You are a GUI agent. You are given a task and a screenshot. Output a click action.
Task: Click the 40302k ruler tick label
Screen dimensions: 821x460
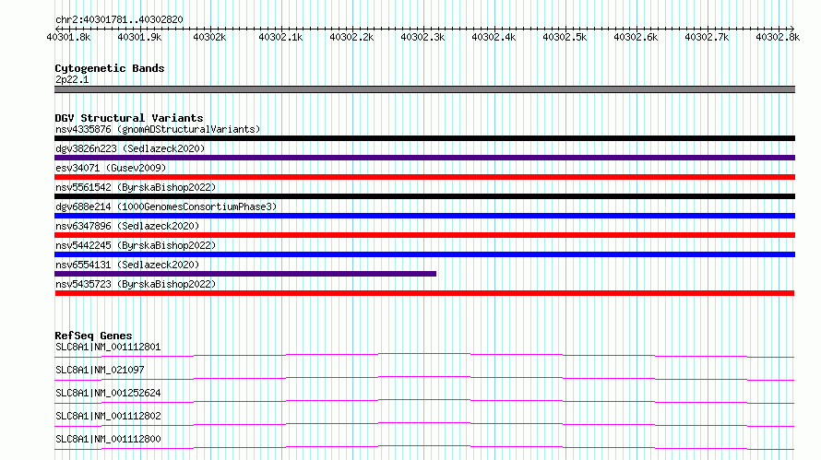(209, 37)
